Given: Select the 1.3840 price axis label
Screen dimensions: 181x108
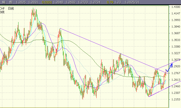Looking at the screenshot, I should pos(176,27).
